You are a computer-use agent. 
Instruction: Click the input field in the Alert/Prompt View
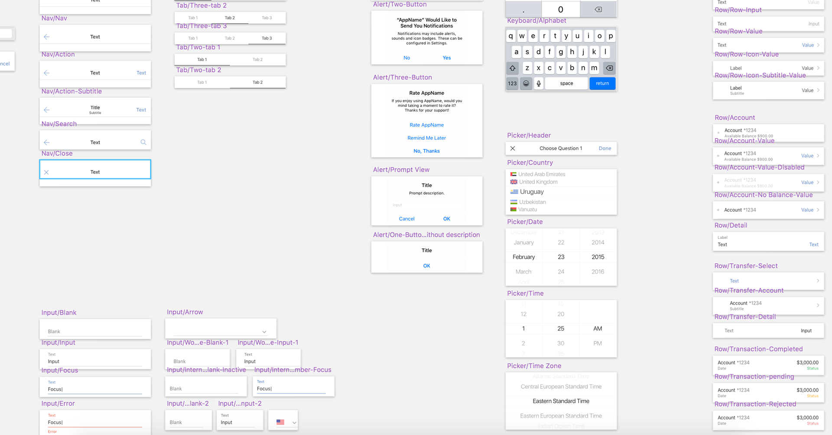[x=427, y=205]
